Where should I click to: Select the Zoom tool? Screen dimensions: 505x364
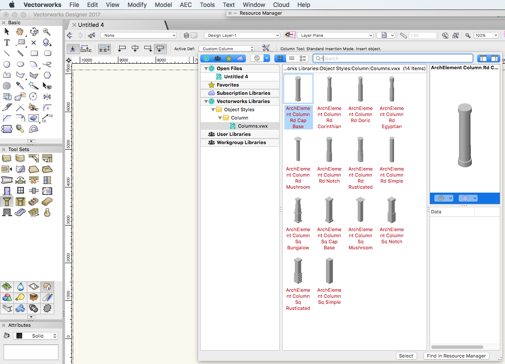47,31
